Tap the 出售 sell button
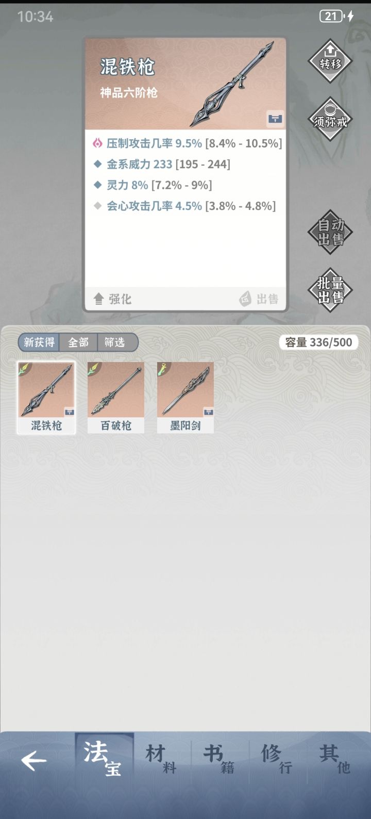This screenshot has width=371, height=819. click(x=259, y=299)
